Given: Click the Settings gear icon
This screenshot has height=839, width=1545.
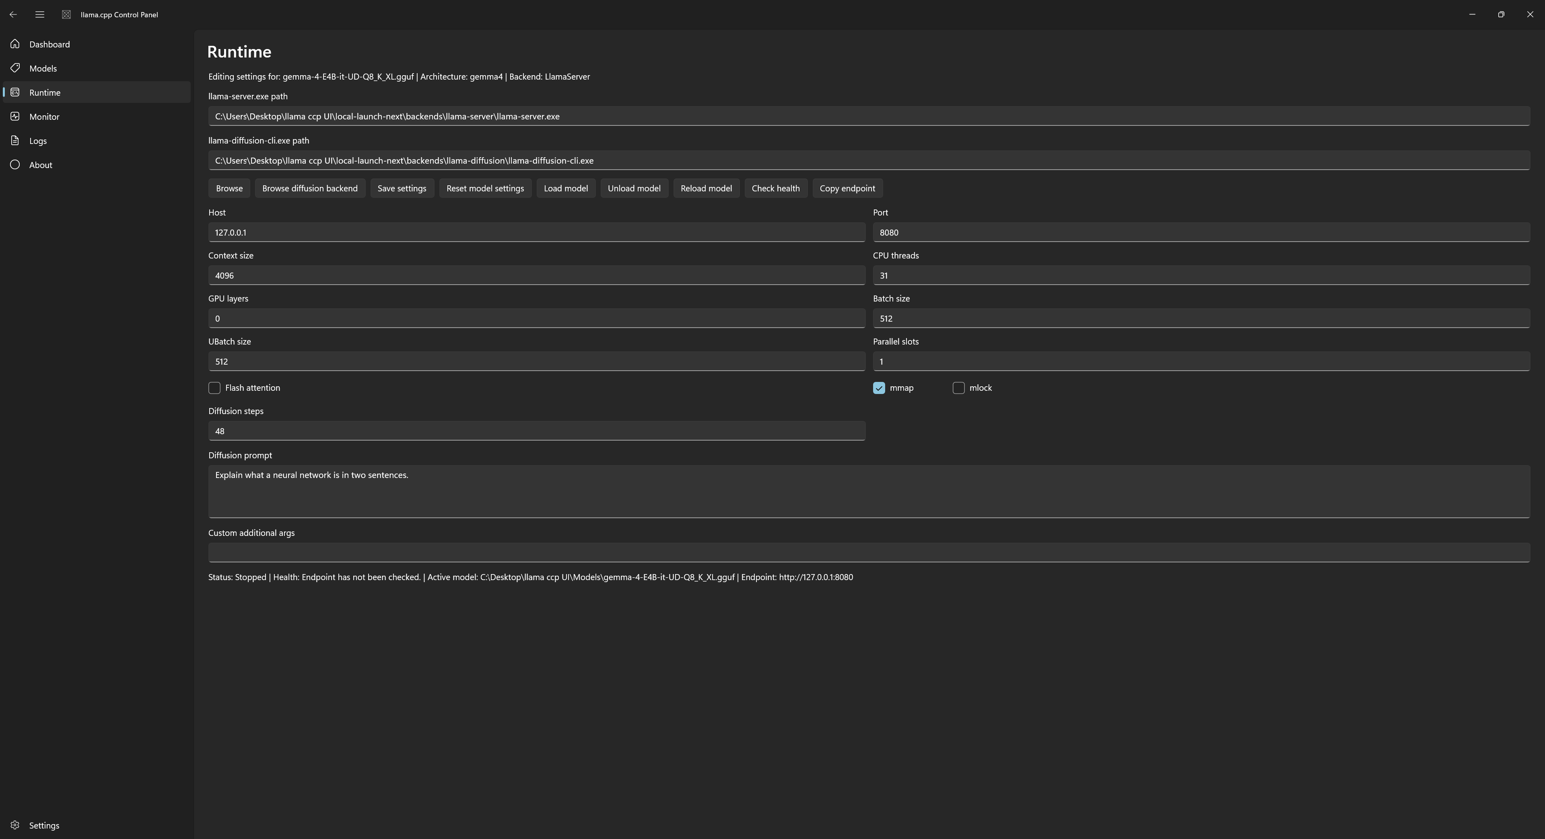Looking at the screenshot, I should (x=15, y=825).
